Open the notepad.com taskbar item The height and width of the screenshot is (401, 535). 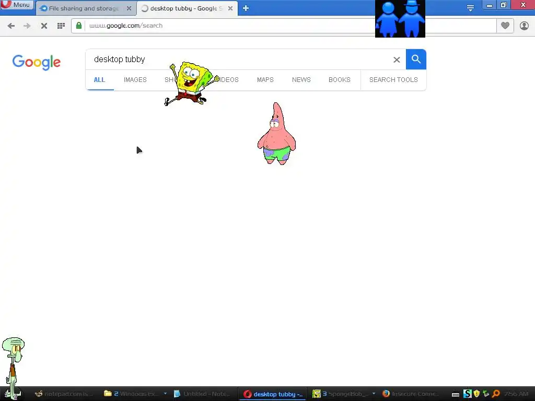click(x=64, y=394)
